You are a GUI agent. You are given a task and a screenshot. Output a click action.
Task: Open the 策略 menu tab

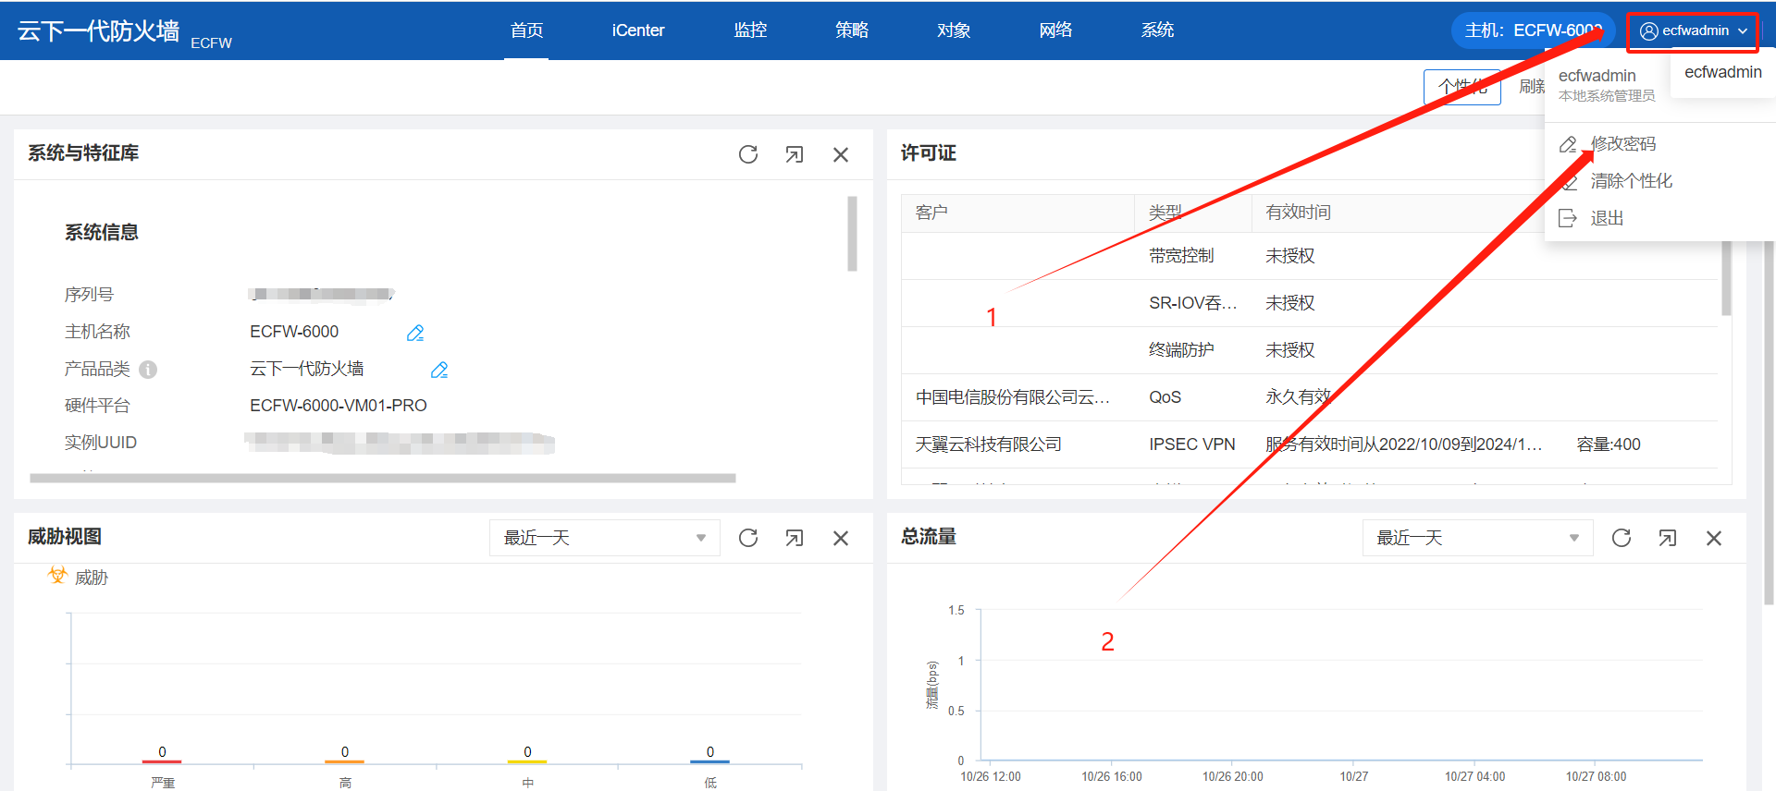pyautogui.click(x=851, y=30)
